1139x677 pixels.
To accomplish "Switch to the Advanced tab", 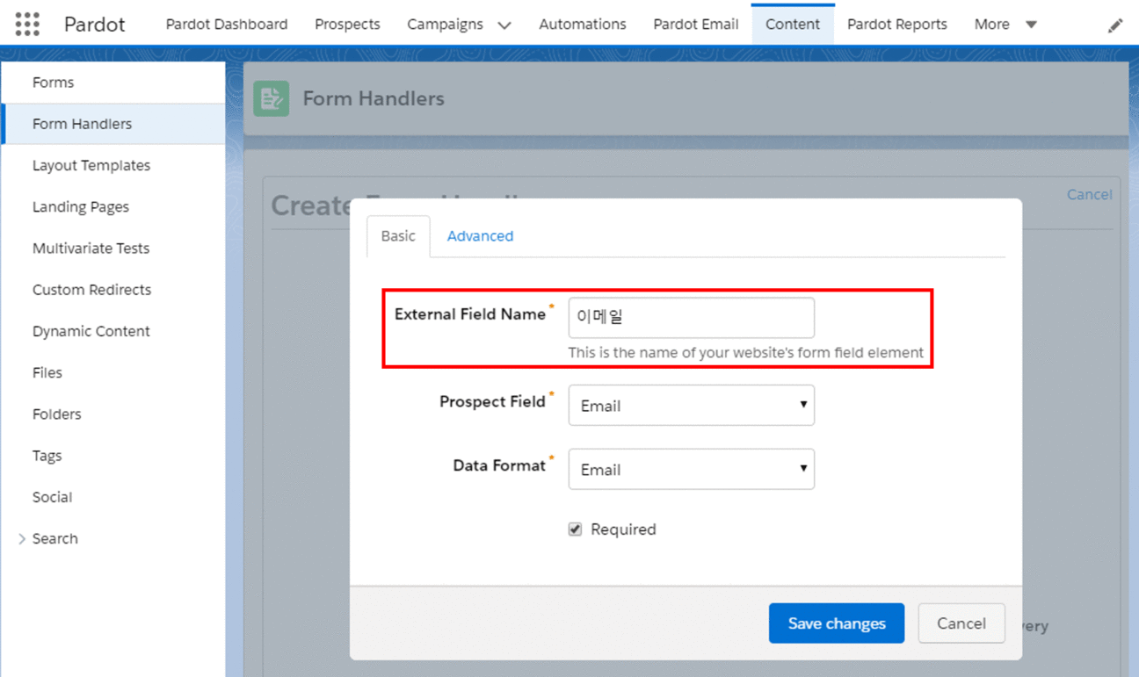I will click(x=480, y=235).
